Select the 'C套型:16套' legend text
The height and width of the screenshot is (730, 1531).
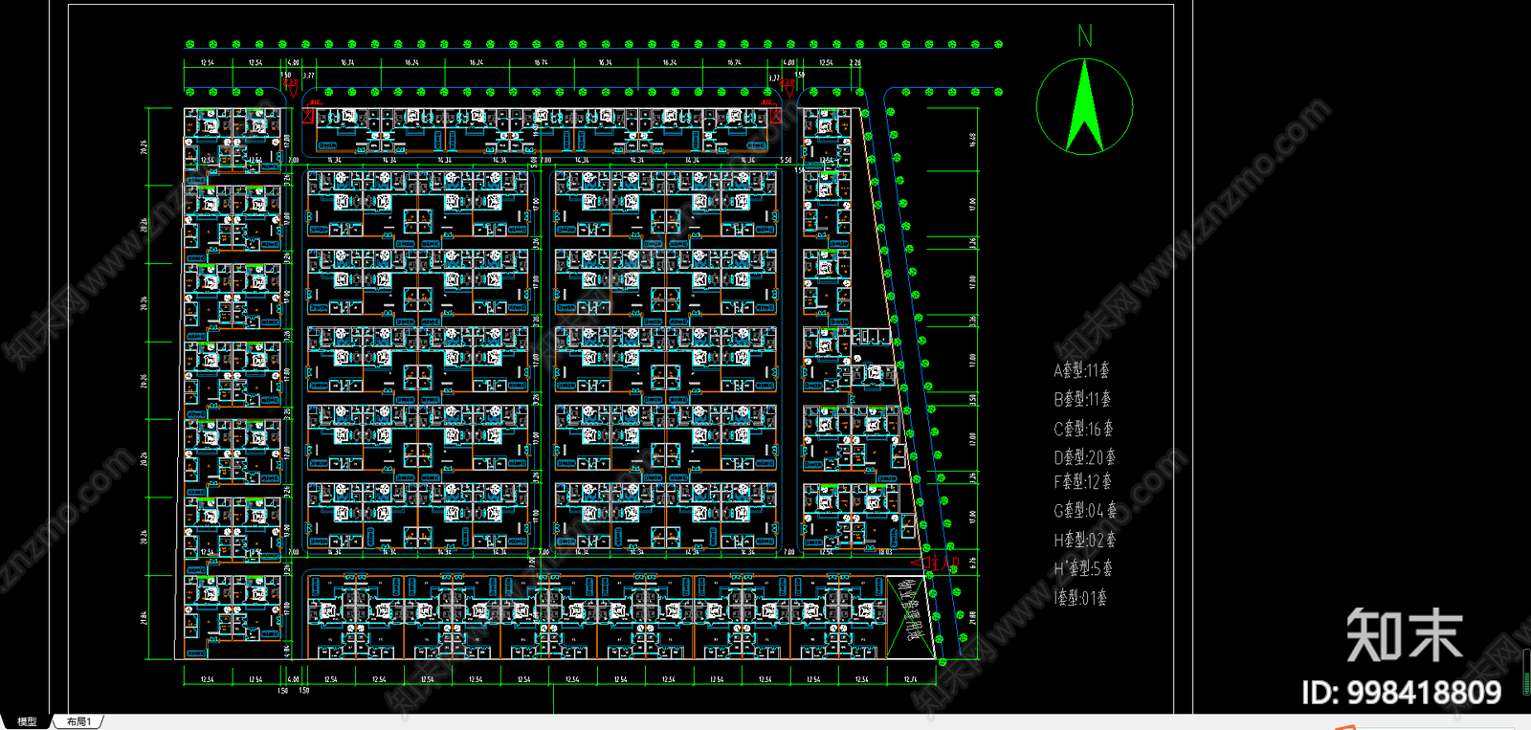(x=1083, y=429)
